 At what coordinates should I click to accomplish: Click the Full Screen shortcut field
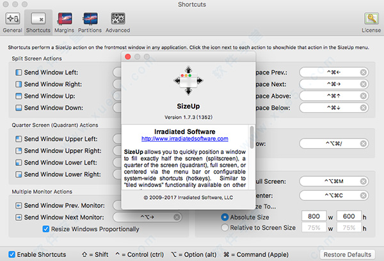tap(334, 181)
